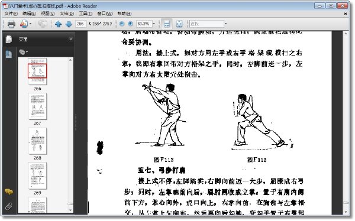Click the thumbnail panel scroll up arrow

[x=70, y=60]
